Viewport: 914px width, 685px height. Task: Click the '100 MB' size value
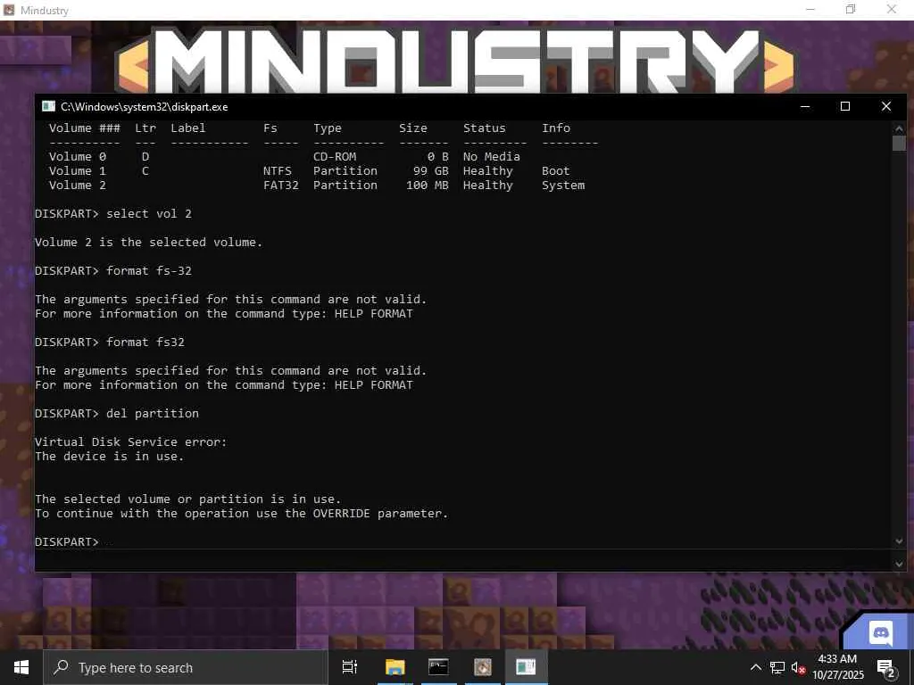(428, 186)
